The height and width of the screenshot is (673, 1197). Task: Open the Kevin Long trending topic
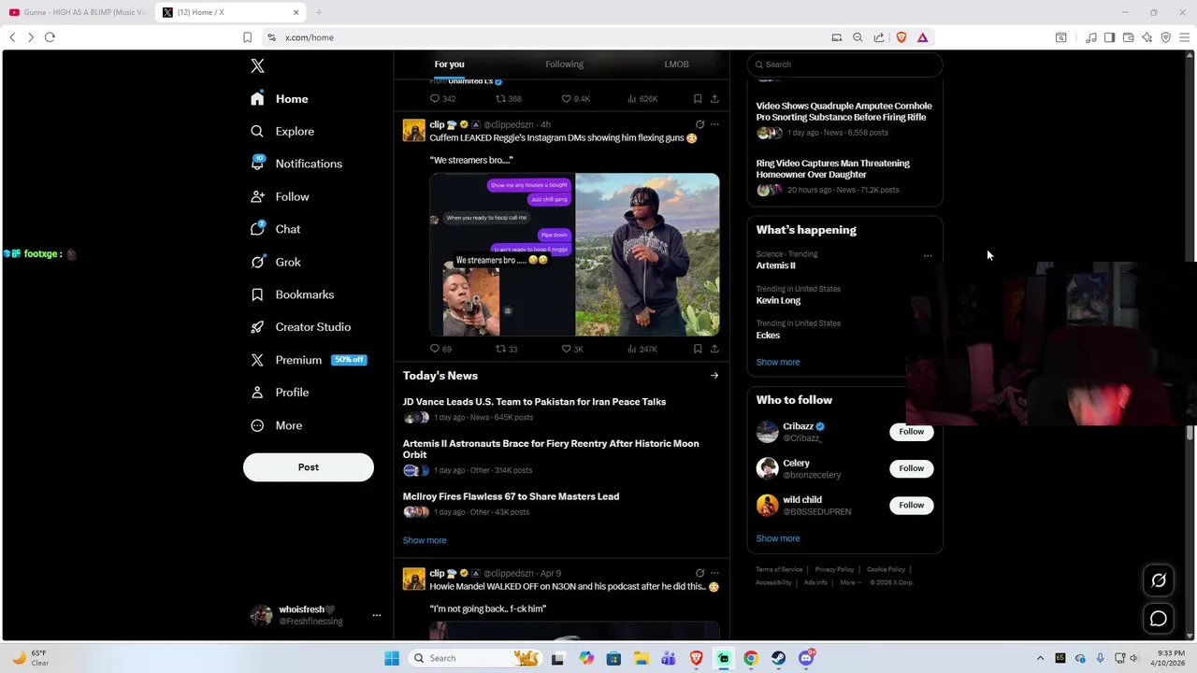tap(778, 301)
